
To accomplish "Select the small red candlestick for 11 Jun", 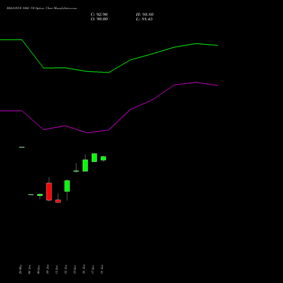I will (x=58, y=201).
